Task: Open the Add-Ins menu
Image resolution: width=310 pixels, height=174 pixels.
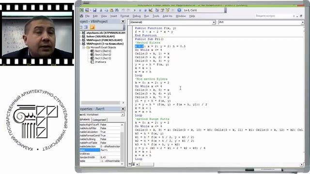Action: pyautogui.click(x=168, y=16)
